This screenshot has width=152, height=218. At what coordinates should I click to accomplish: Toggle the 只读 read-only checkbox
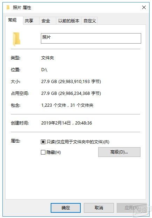(x=43, y=142)
